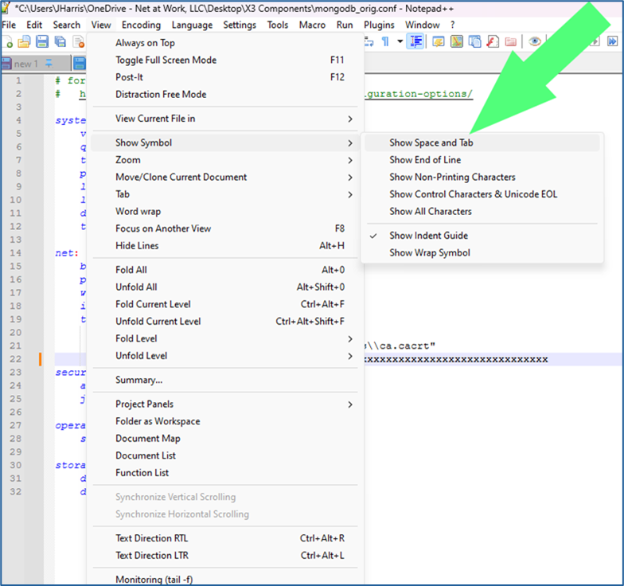
Task: Click the Open File toolbar icon
Action: [24, 42]
